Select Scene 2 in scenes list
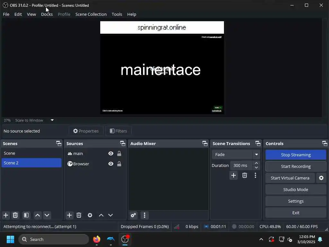Image resolution: width=329 pixels, height=247 pixels. point(31,163)
